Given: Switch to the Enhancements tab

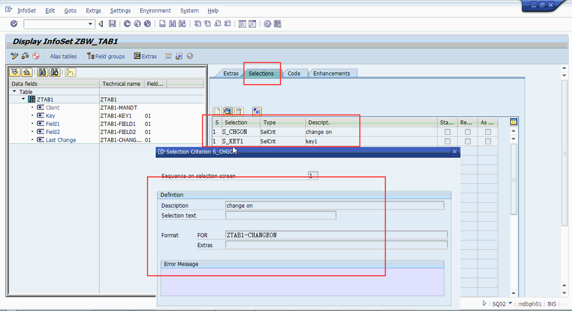Looking at the screenshot, I should coord(332,73).
